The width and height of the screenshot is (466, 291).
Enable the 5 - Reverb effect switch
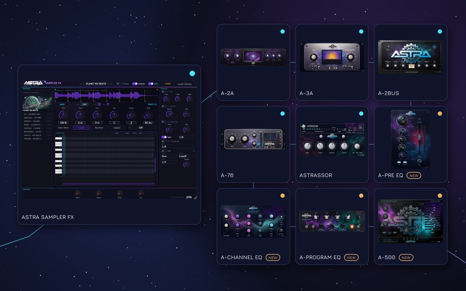point(164,106)
